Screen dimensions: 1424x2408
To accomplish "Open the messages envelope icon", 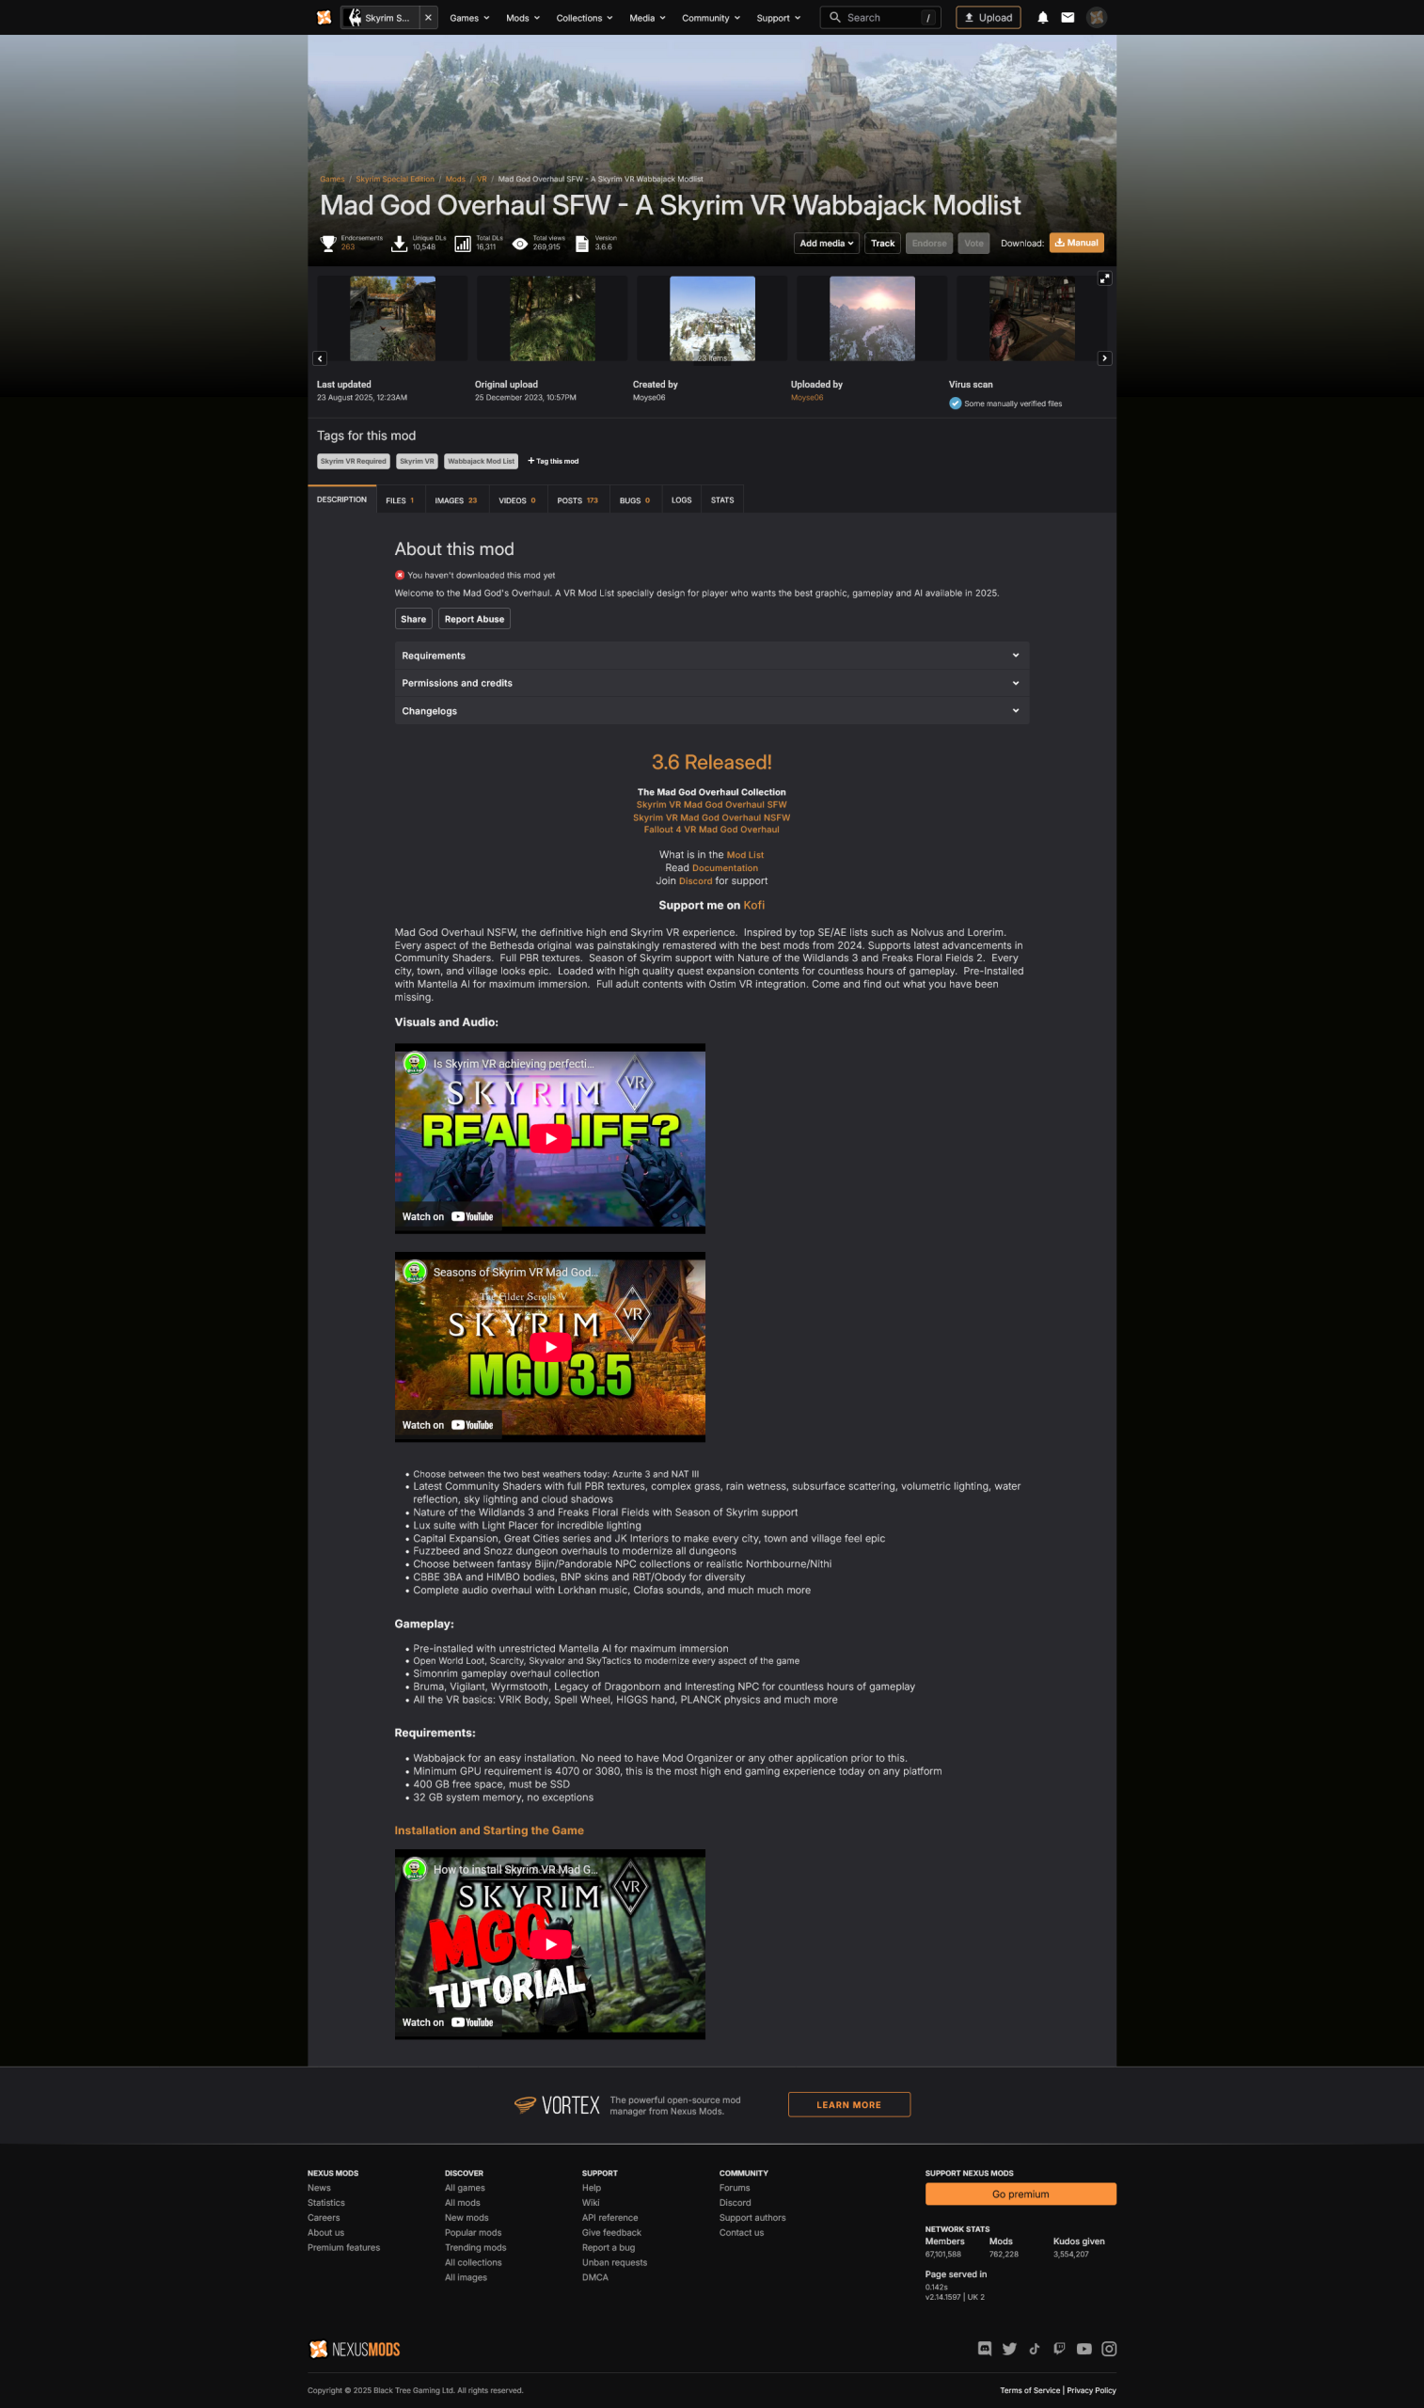I will [1067, 17].
